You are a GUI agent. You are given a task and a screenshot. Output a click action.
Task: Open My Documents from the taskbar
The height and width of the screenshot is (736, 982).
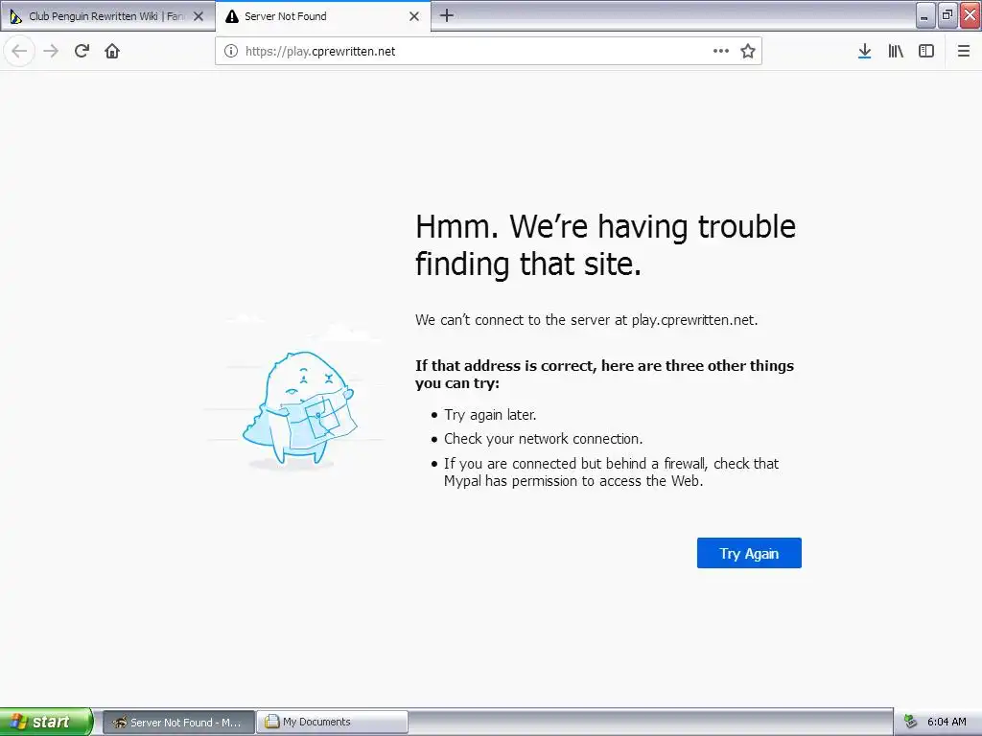tap(333, 723)
